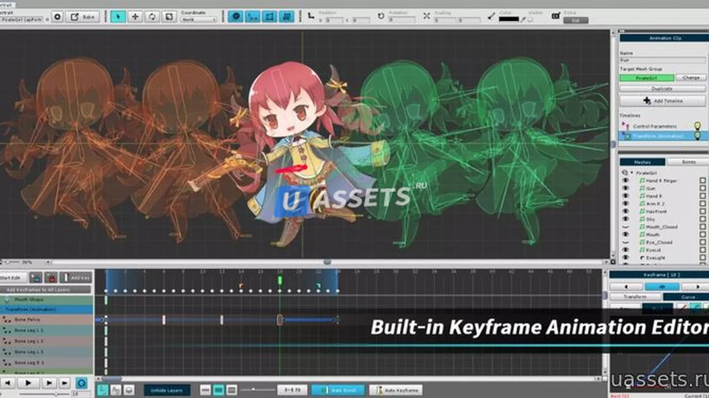Select the HairFront mesh item

pos(656,212)
